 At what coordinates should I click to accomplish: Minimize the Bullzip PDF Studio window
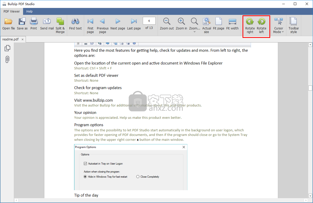tap(283, 4)
